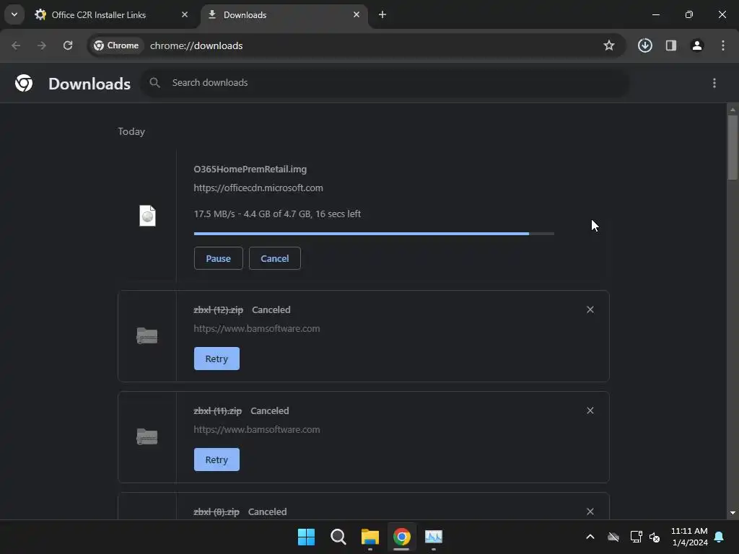Reload the downloads page

(x=68, y=45)
